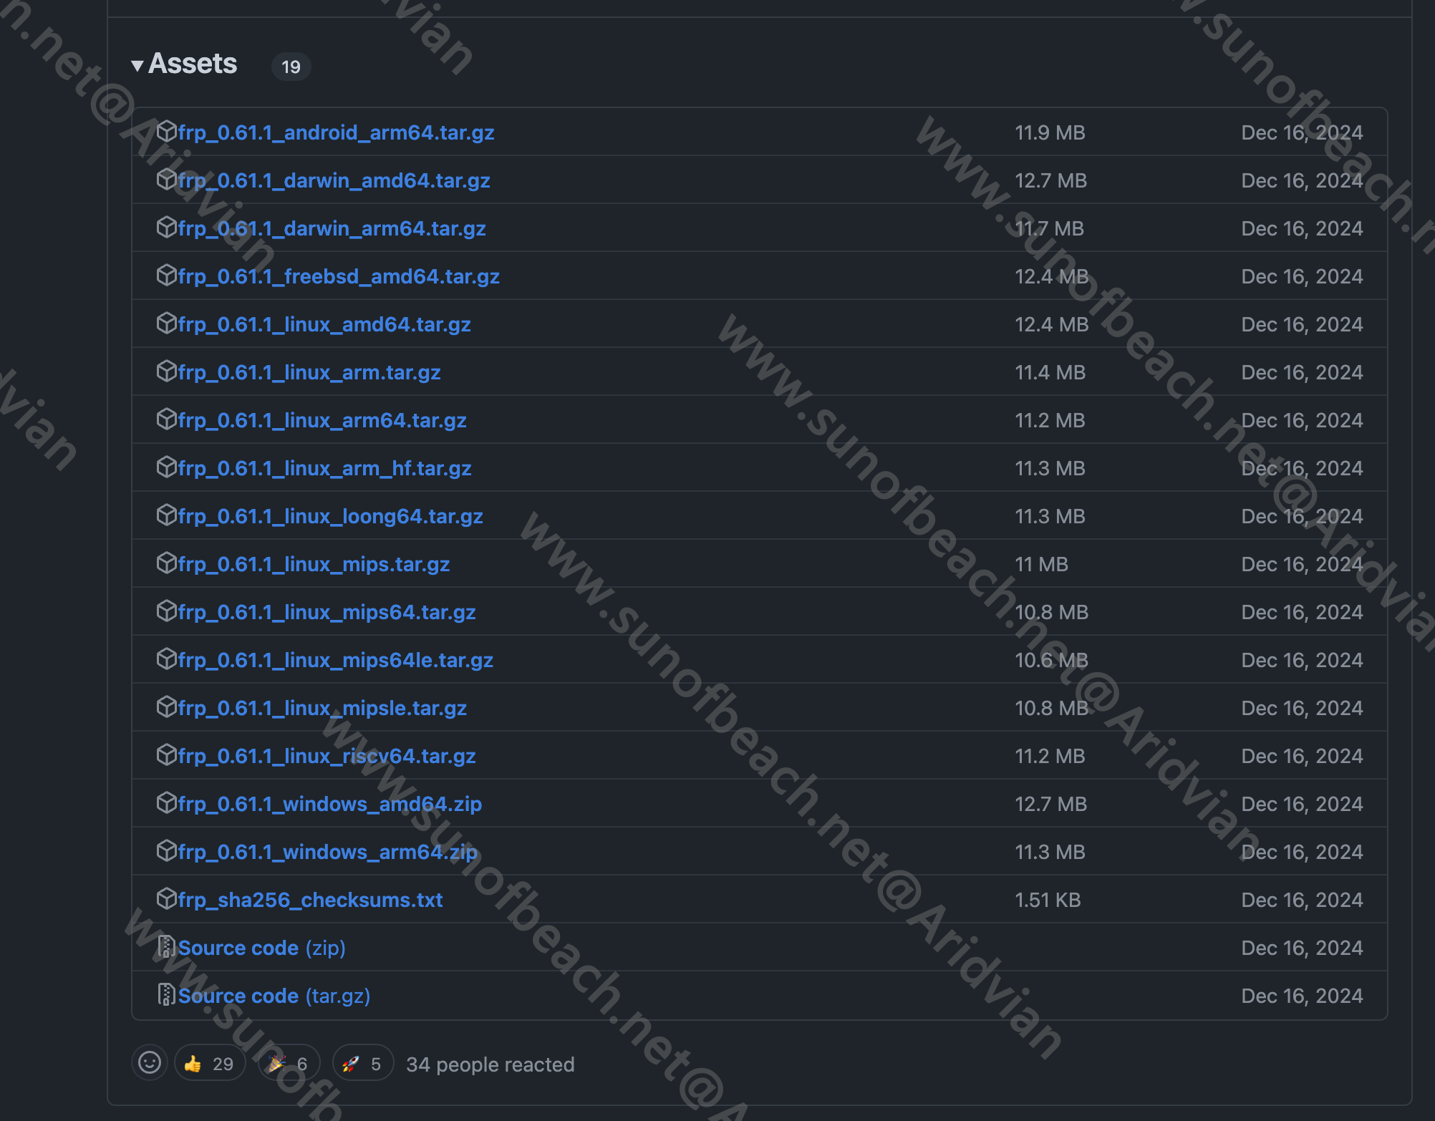Click the package icon beside frp_0.61.1_linux_amd64.tar.gz
The image size is (1435, 1121).
point(166,323)
